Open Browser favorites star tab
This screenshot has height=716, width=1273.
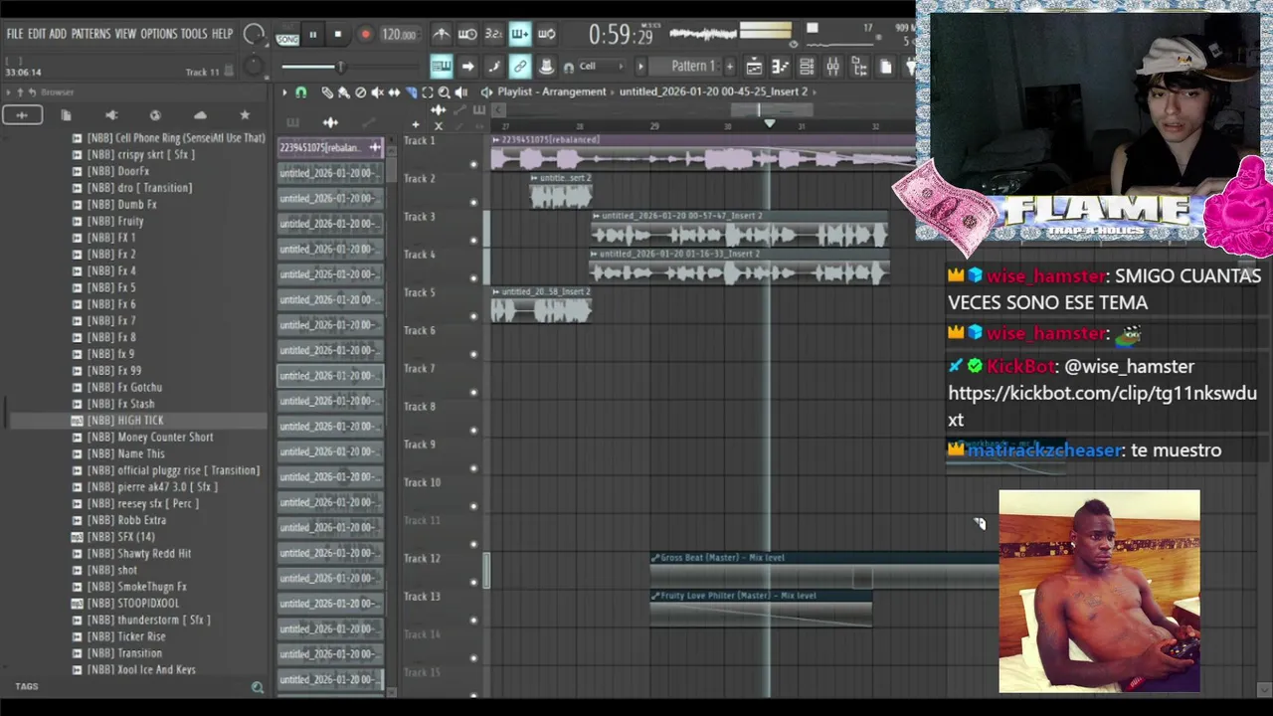click(245, 115)
